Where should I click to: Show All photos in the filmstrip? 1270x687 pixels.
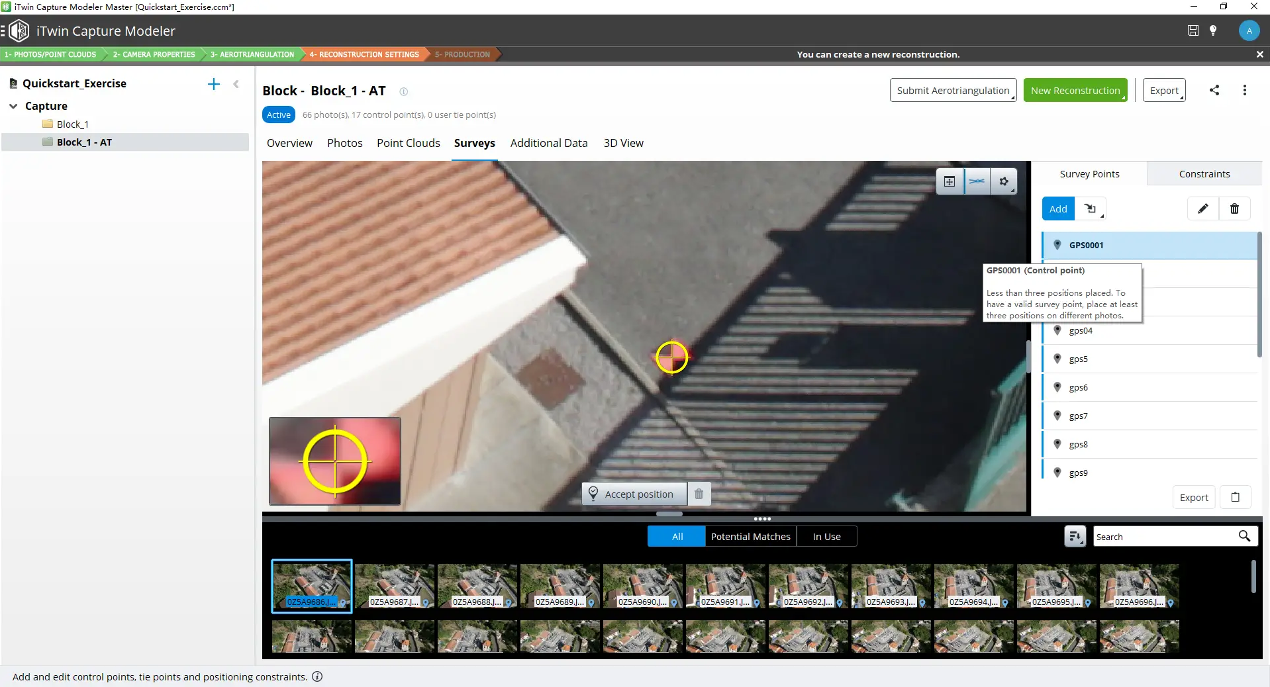(677, 537)
